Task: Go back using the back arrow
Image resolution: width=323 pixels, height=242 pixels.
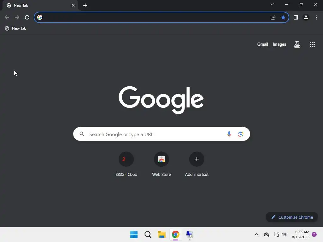Action: (x=7, y=17)
